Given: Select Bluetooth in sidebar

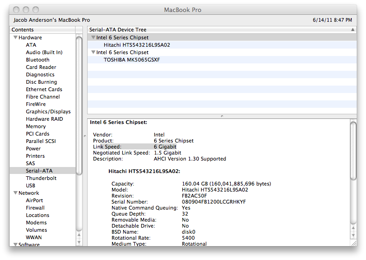Looking at the screenshot, I should coord(38,60).
